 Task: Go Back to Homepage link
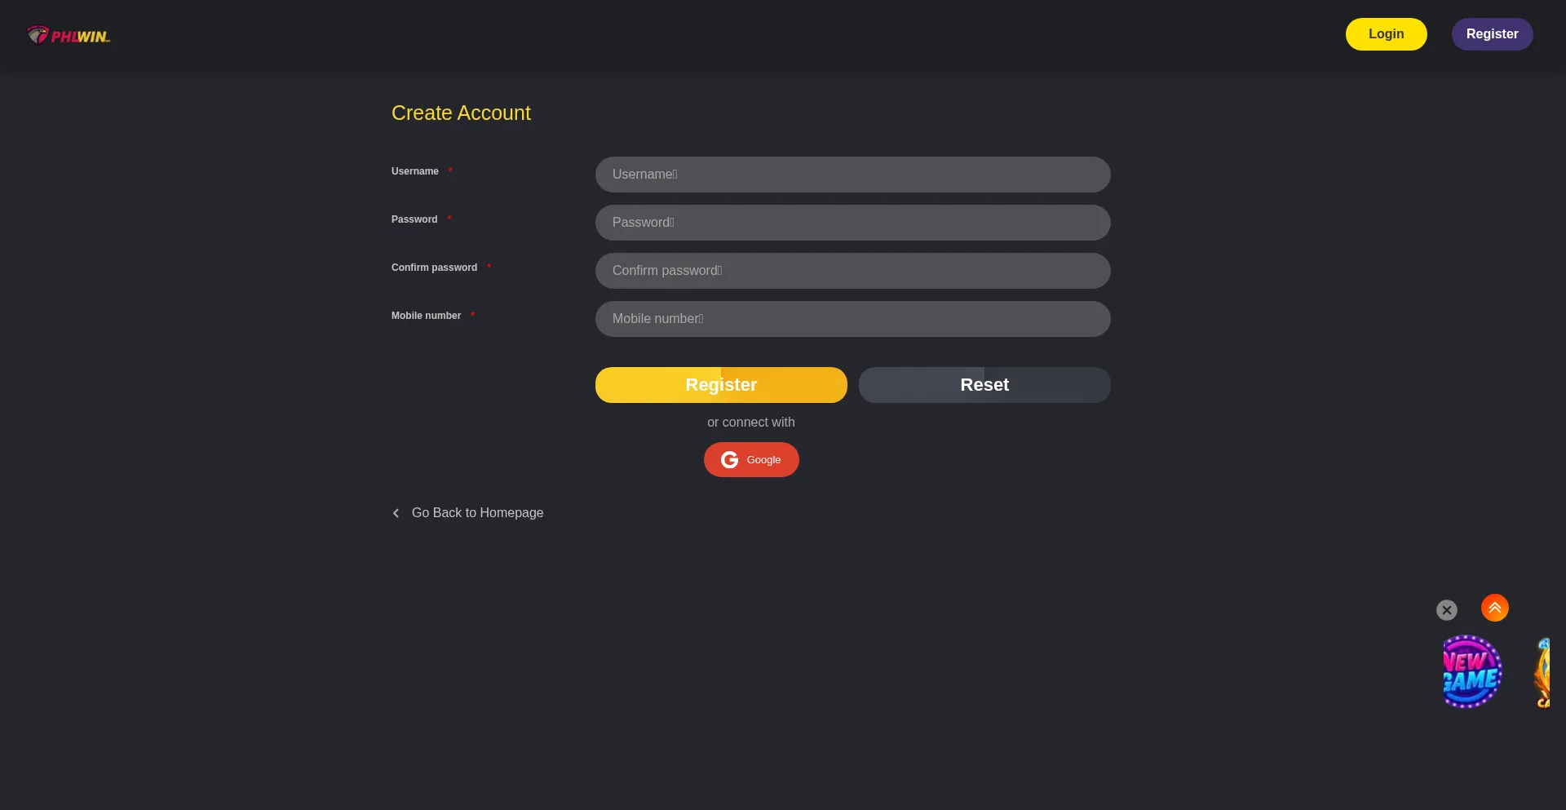coord(477,513)
